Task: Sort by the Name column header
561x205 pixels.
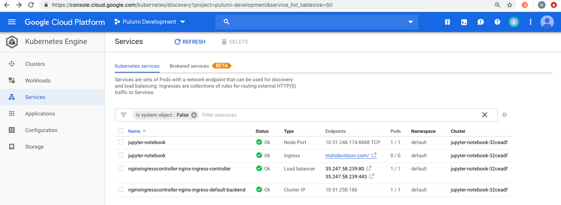Action: [137, 131]
